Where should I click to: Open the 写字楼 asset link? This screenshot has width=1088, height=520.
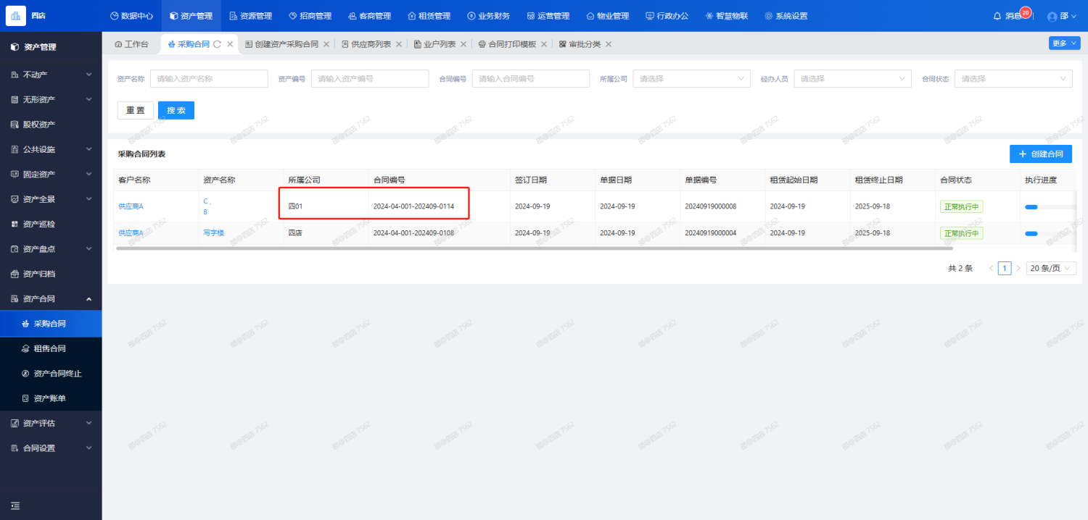point(213,233)
